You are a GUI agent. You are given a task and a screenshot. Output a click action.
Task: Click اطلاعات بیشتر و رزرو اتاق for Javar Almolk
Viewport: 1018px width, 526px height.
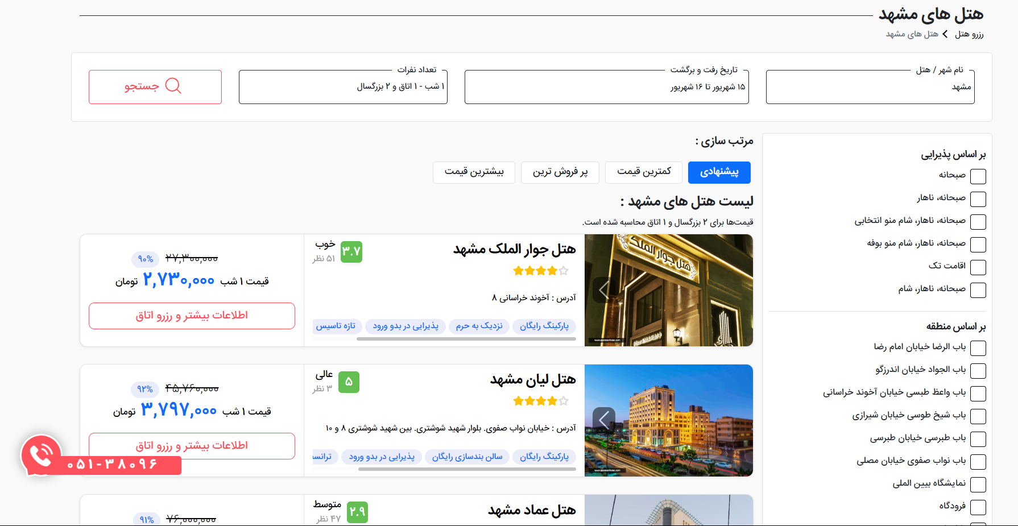192,316
